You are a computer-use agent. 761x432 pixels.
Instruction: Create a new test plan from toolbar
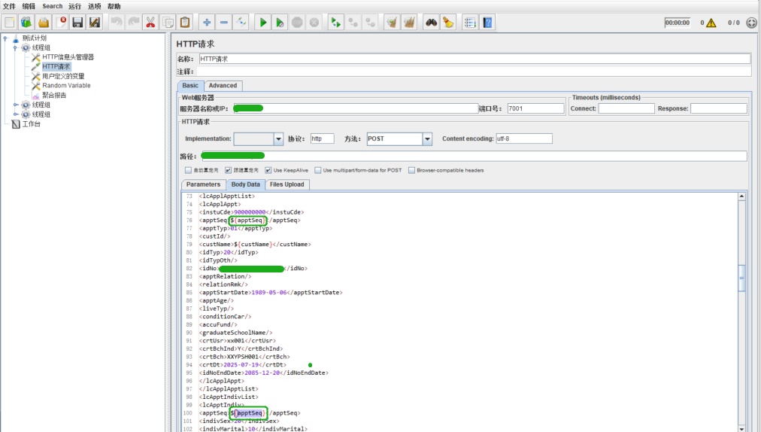(10, 23)
